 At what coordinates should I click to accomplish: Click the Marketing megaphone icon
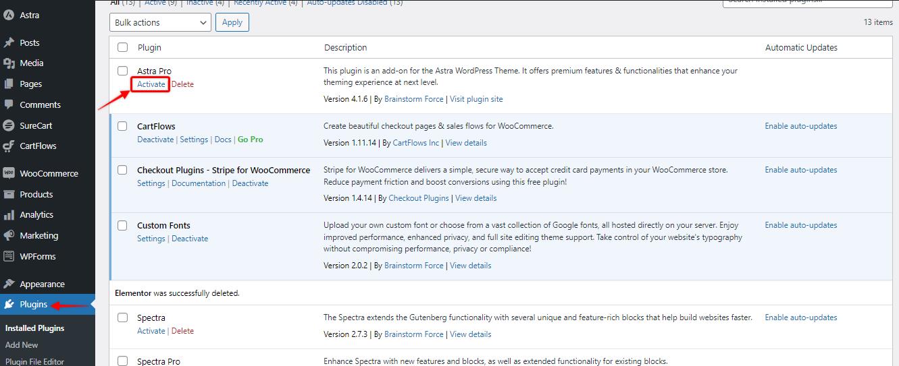pos(9,236)
